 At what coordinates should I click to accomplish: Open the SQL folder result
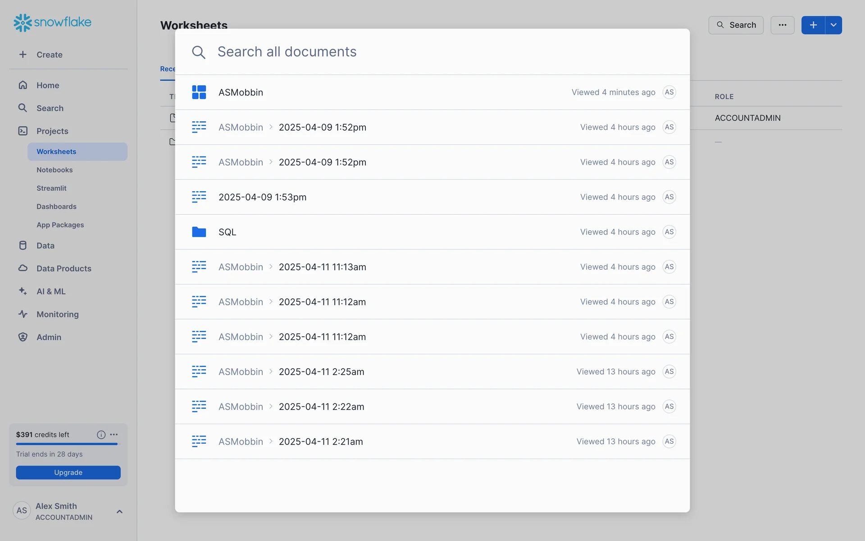point(227,232)
